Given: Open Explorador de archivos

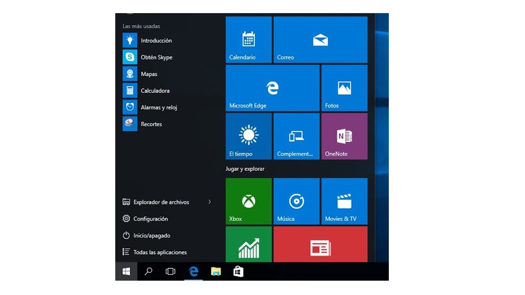Looking at the screenshot, I should pyautogui.click(x=162, y=202).
